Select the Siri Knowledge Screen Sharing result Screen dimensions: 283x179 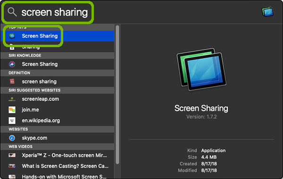(x=58, y=64)
